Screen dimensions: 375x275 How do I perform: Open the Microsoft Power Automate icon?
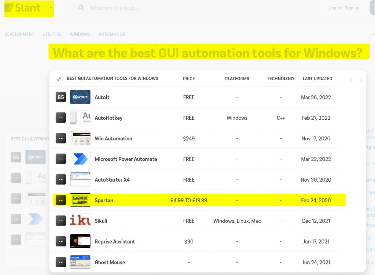click(x=80, y=159)
